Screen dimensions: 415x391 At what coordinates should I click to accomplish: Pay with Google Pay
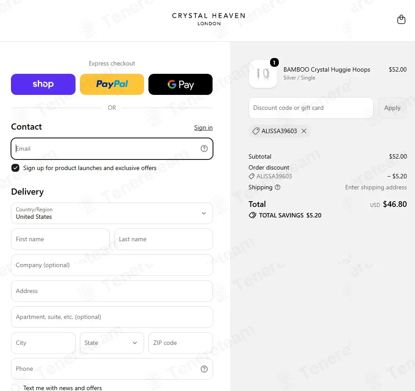tap(180, 84)
